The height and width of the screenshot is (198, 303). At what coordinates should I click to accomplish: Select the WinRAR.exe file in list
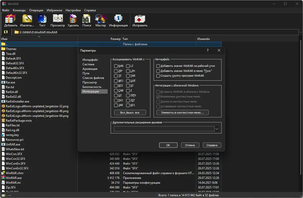click(x=14, y=178)
